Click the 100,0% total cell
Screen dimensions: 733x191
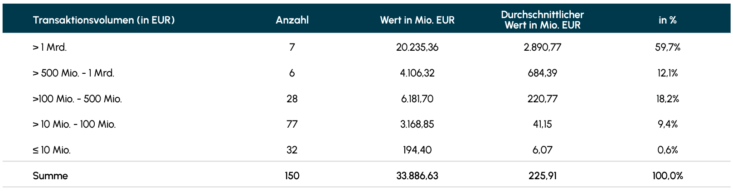[667, 176]
